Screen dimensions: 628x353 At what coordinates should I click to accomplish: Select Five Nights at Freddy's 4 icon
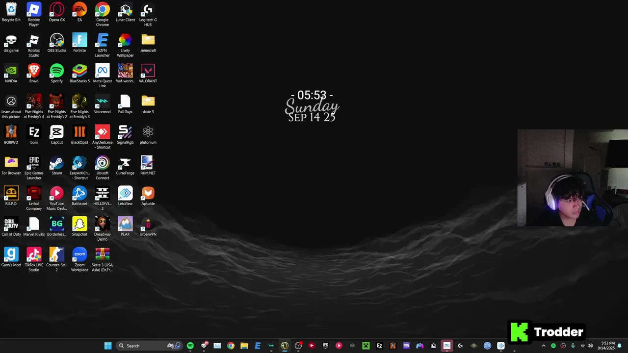[x=34, y=107]
